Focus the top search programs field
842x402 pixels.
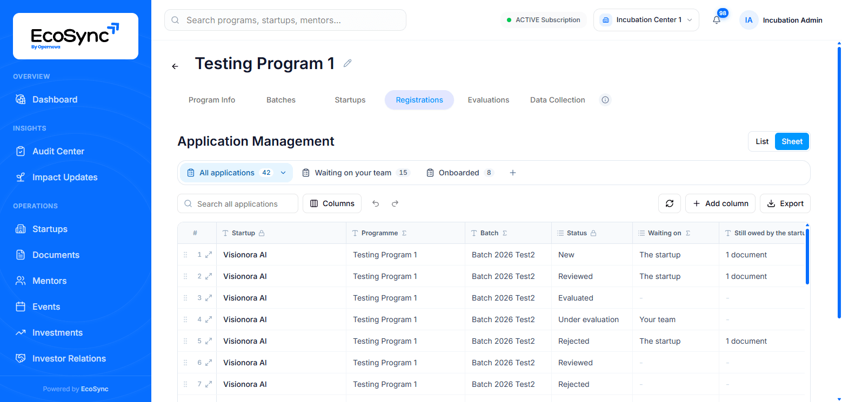[285, 20]
